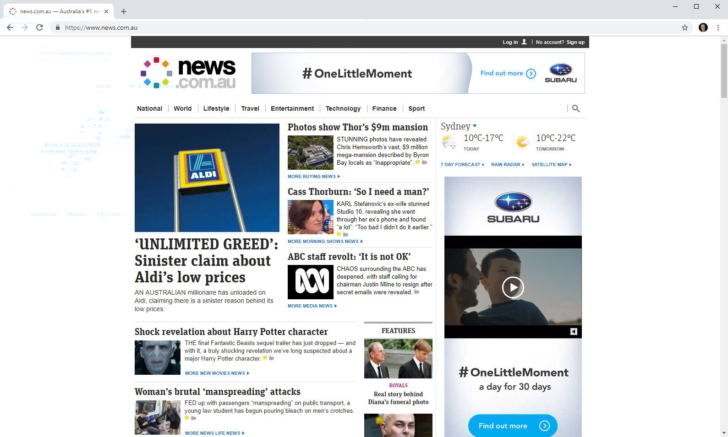Open the Satellite Map link
Image resolution: width=728 pixels, height=437 pixels.
point(552,164)
